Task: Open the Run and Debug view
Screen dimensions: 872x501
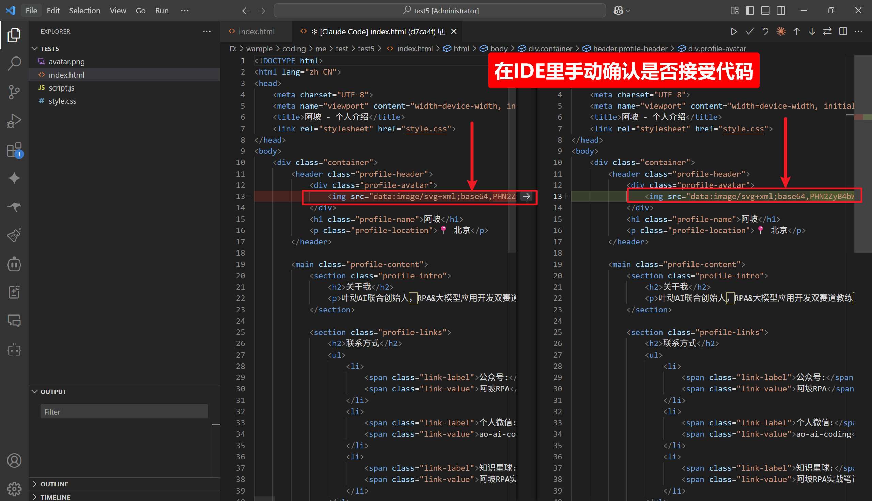Action: [14, 121]
